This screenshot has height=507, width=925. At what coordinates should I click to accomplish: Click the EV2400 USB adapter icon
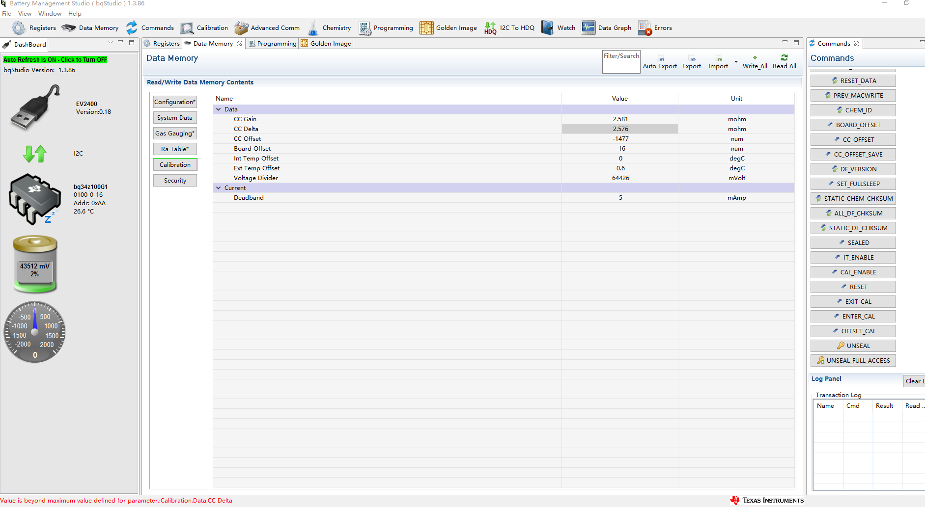35,107
